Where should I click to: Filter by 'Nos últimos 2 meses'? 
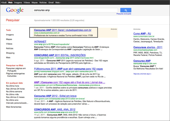click(15, 97)
